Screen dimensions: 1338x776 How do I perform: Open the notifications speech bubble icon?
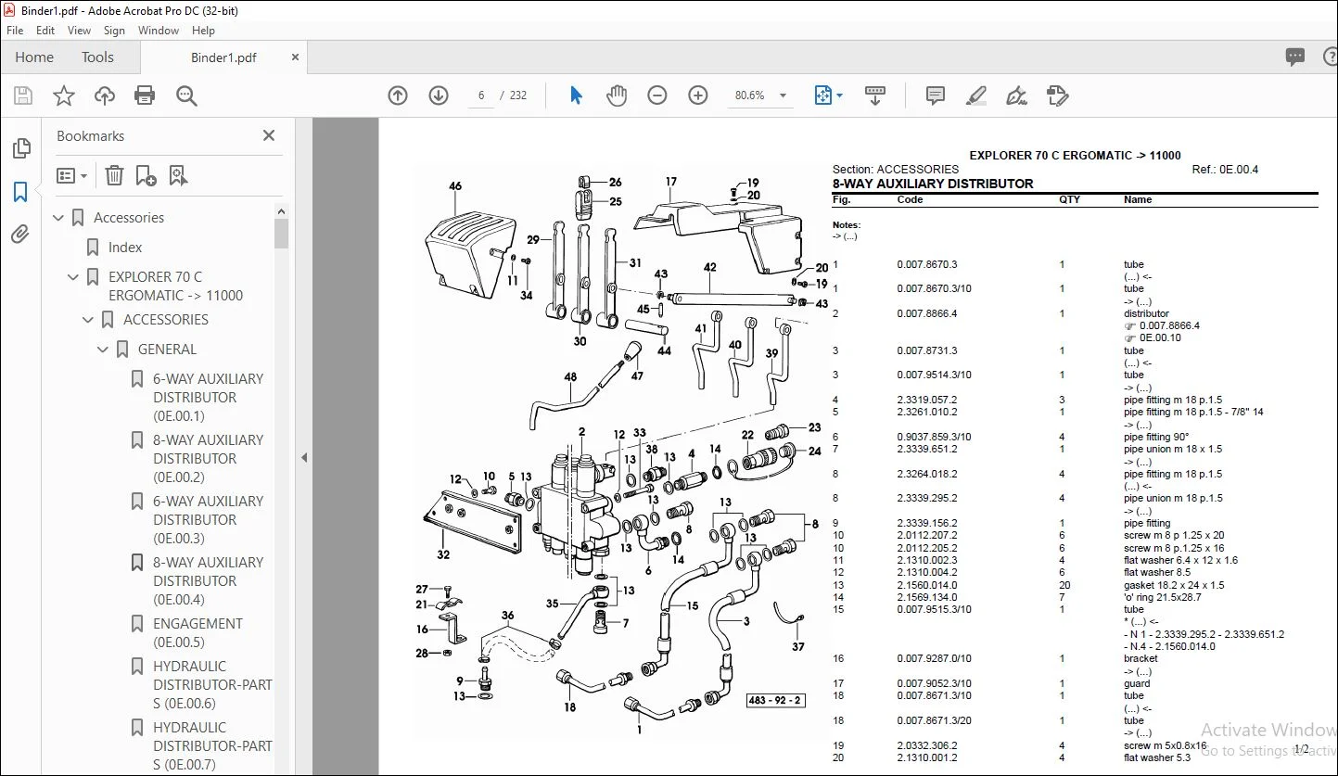(1295, 57)
